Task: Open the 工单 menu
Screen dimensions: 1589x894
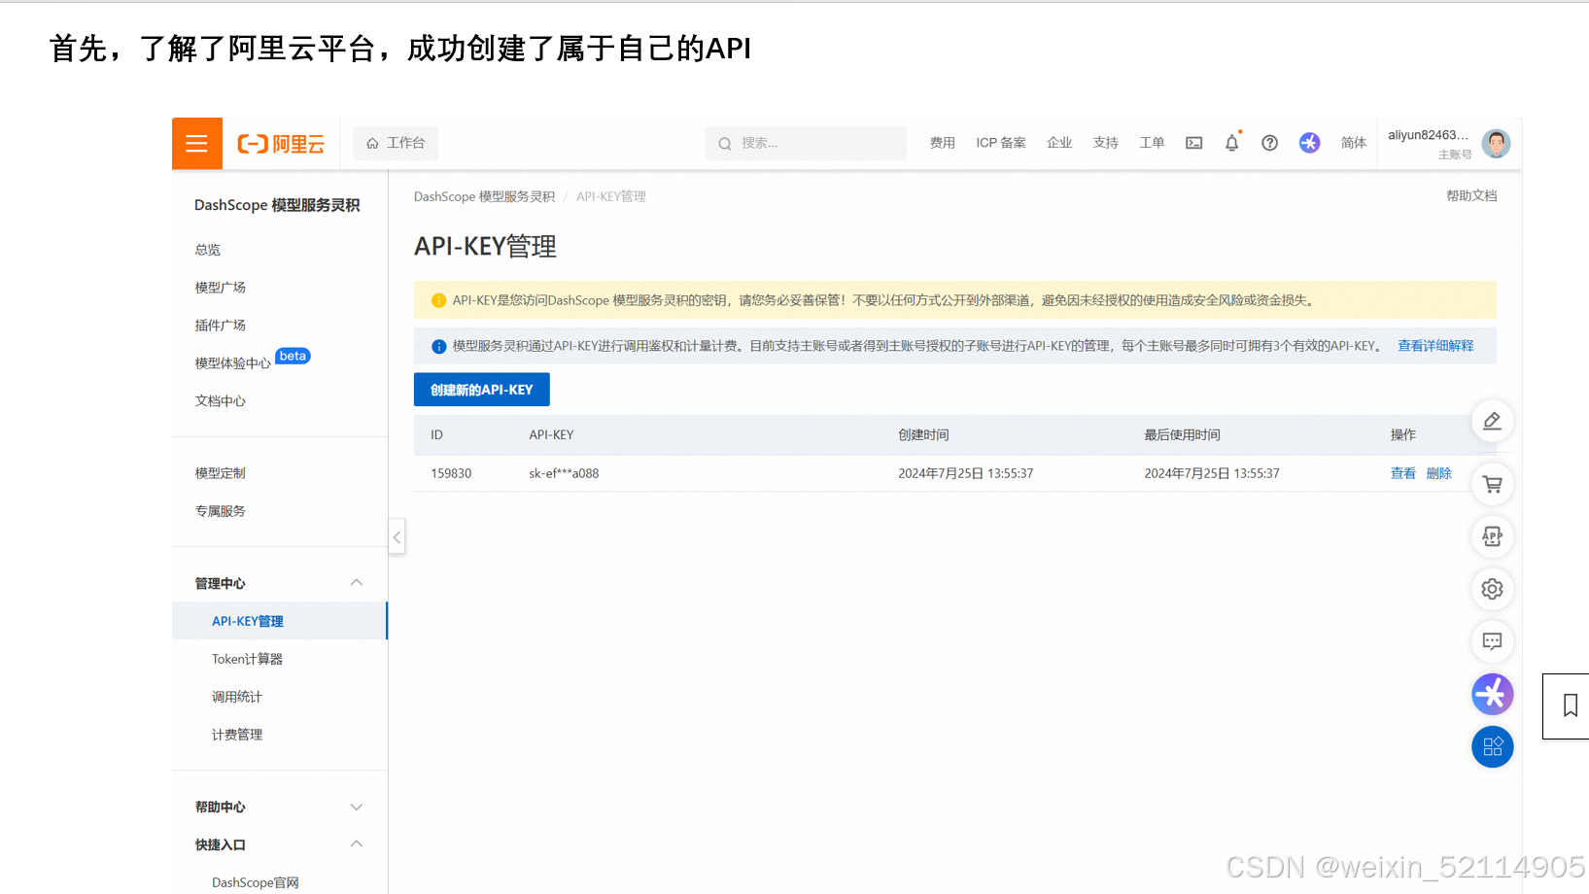Action: tap(1152, 143)
